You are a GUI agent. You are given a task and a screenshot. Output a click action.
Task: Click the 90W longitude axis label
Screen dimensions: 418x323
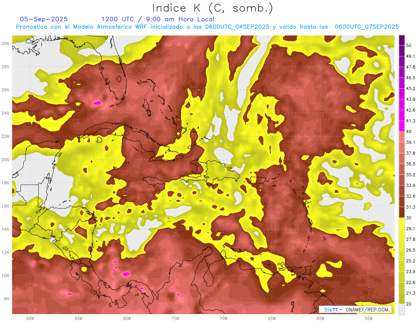[30, 319]
